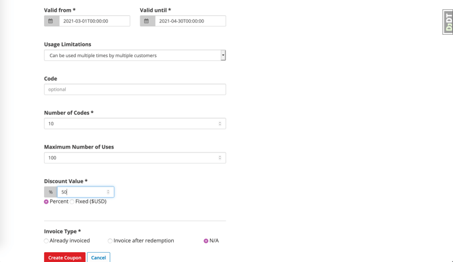The image size is (453, 262).
Task: Click the Number of Codes spinner arrows
Action: (x=220, y=123)
